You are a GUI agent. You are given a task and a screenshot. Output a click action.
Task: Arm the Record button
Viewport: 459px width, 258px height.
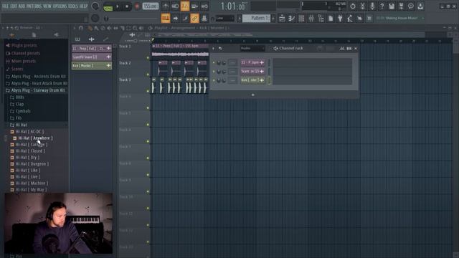pyautogui.click(x=137, y=6)
